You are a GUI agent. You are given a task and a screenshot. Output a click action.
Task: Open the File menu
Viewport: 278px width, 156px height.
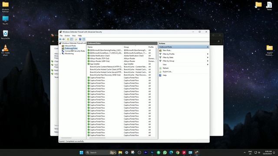[x=61, y=36]
